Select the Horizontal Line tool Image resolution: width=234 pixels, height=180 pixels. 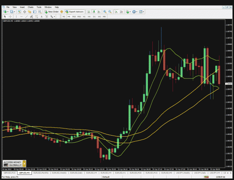click(x=21, y=17)
